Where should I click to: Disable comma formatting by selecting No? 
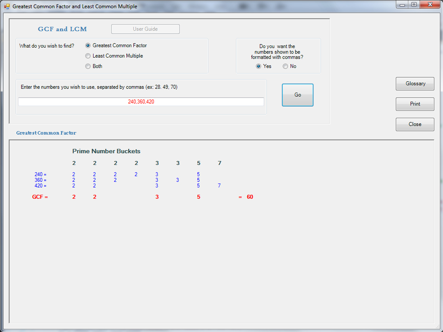click(x=285, y=66)
